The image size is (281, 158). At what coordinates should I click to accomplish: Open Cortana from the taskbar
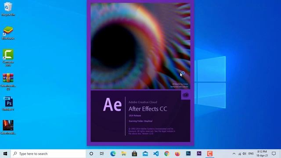pyautogui.click(x=91, y=154)
